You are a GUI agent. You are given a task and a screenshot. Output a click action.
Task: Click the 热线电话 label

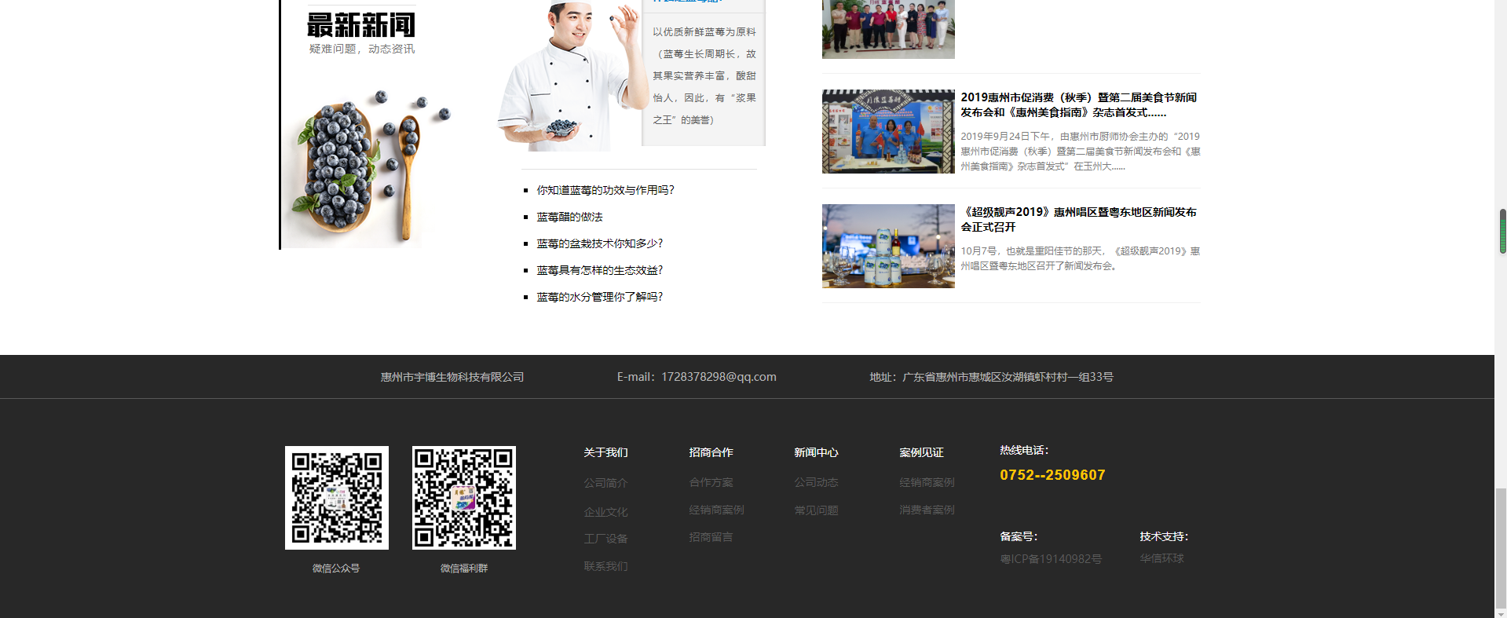1024,450
